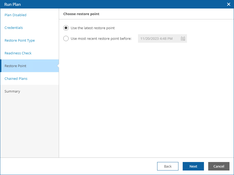Click the "Run Plan" dialog title
Screen dimensions: 234x175
[x=12, y=4]
